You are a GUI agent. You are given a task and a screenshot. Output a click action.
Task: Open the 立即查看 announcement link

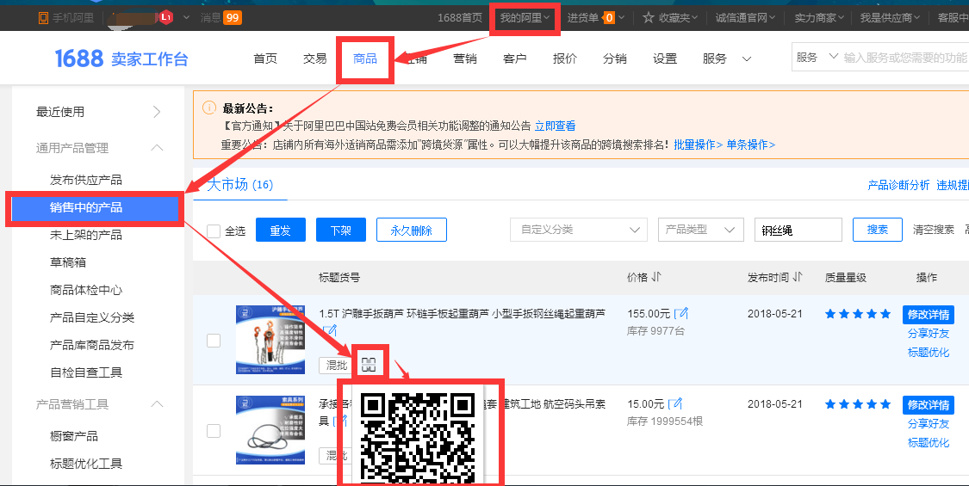click(555, 126)
